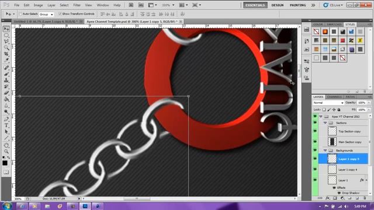Delete the selected layer via trash icon
The image size is (374, 210).
pos(365,198)
